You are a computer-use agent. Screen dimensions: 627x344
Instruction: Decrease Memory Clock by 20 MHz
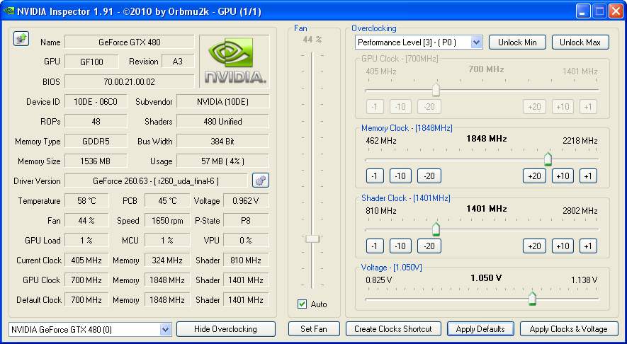coord(429,176)
